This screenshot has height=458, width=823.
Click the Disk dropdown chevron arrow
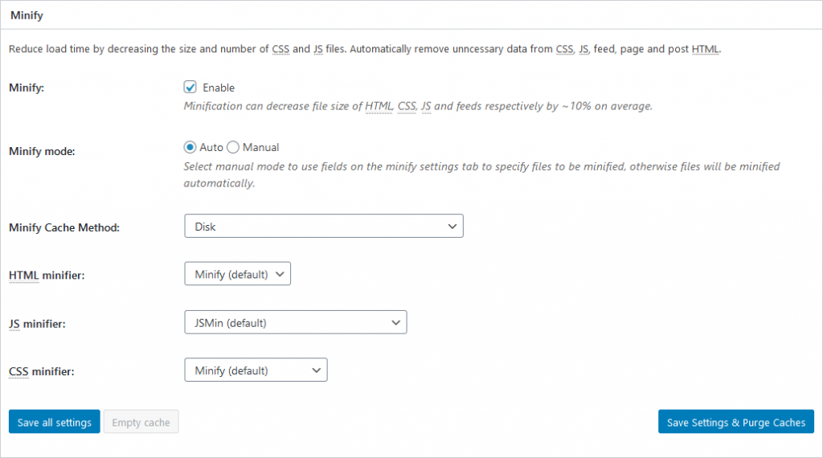click(x=452, y=227)
